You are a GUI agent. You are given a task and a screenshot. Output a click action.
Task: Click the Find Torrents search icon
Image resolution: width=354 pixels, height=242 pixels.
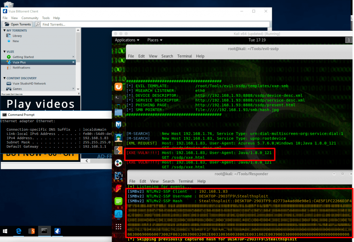tap(38, 24)
